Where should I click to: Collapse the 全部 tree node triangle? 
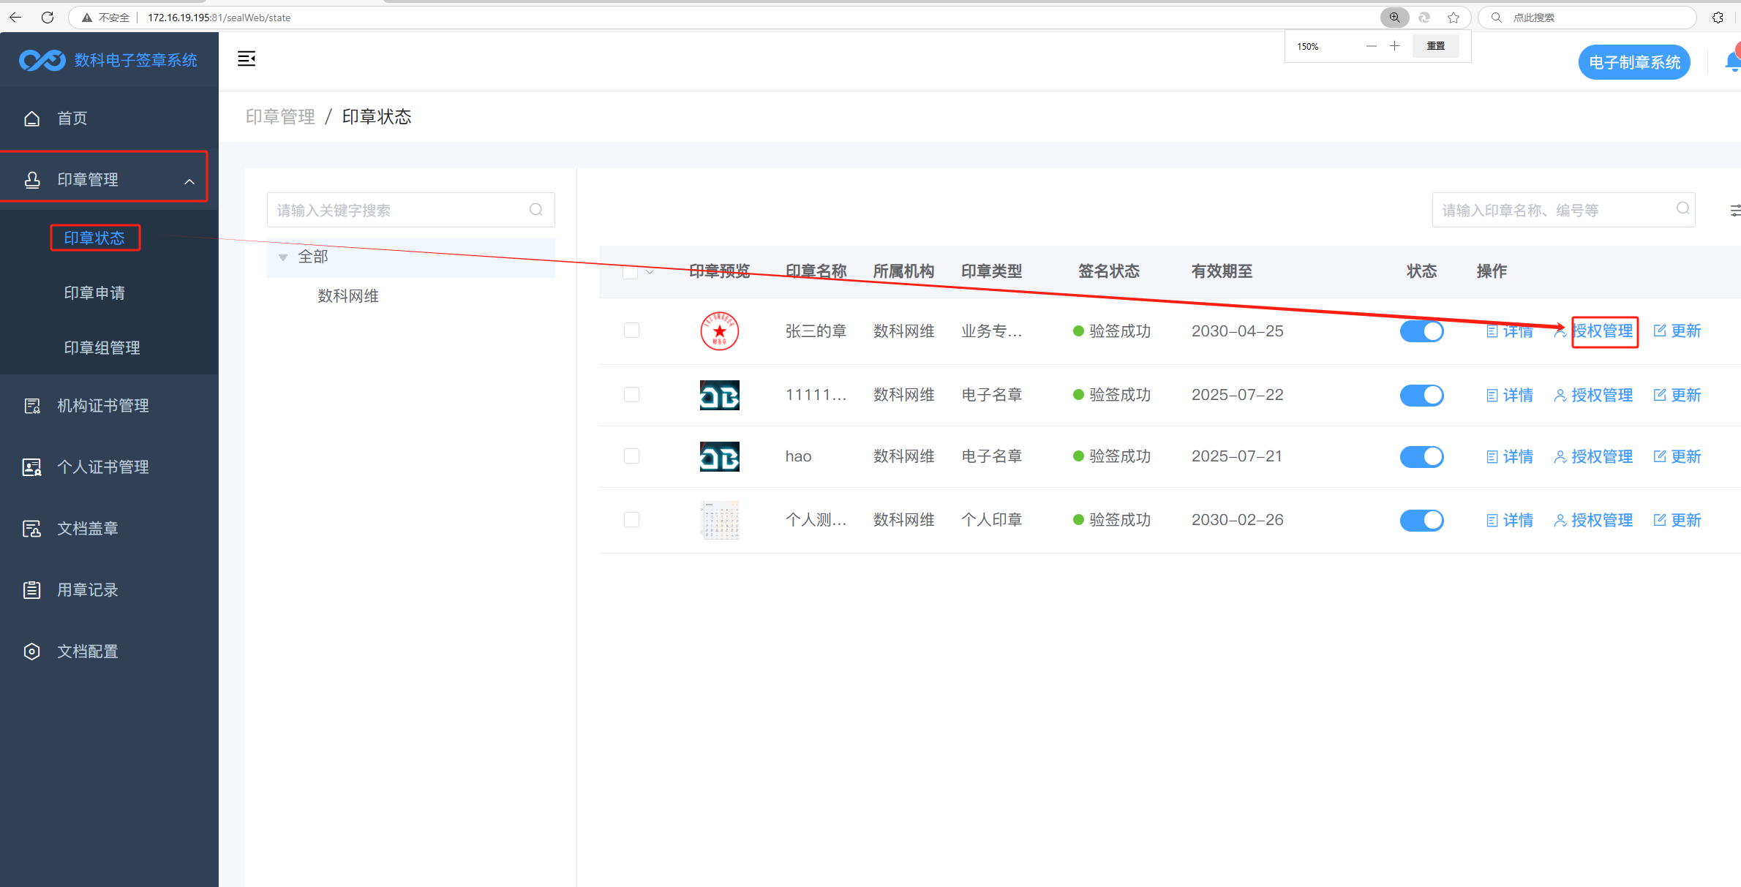[283, 257]
